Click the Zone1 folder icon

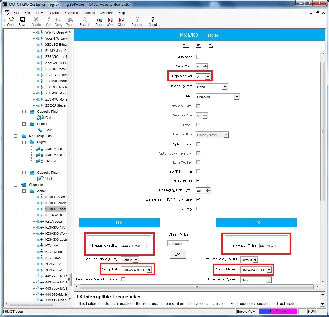(x=32, y=191)
